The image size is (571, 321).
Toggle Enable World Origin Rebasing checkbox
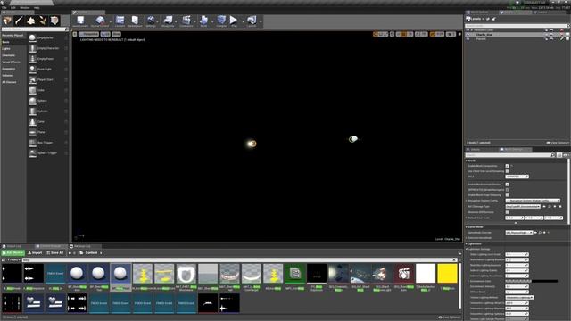508,195
